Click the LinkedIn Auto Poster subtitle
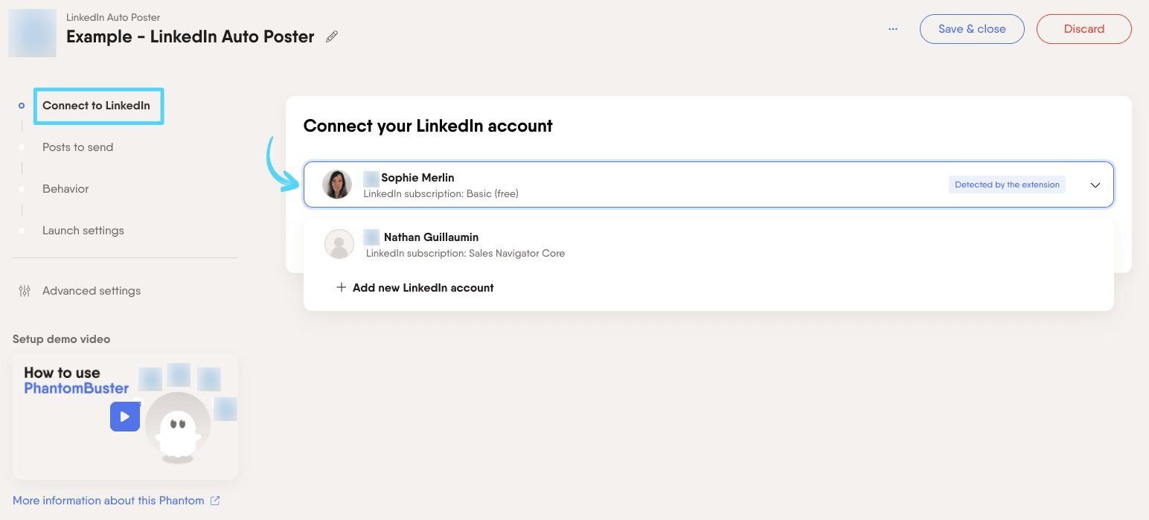 (x=113, y=17)
